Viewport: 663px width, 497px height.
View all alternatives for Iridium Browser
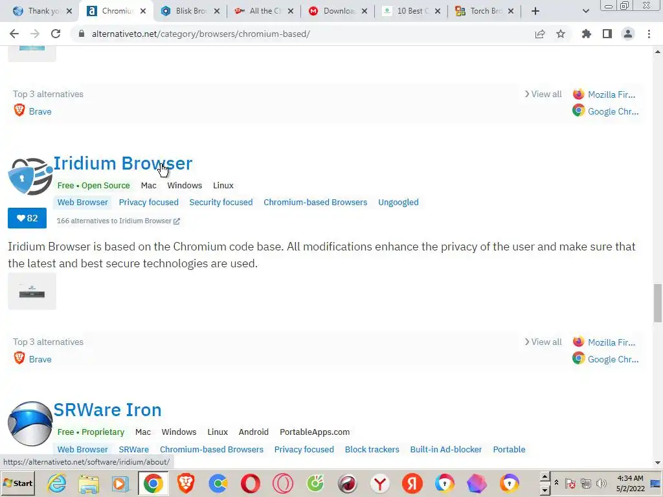coord(543,342)
